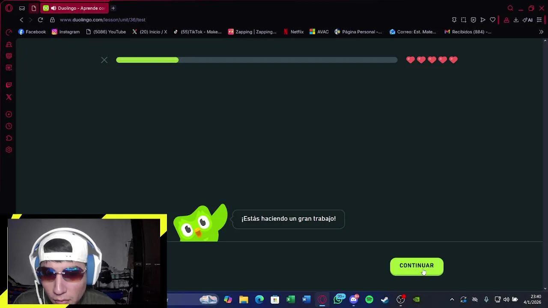Open the Opera account profile icon
548x308 pixels.
[506, 20]
